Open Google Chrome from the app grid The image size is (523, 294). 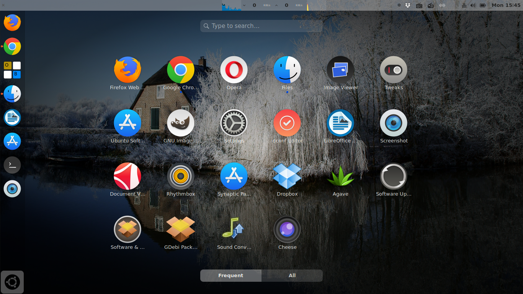tap(181, 73)
